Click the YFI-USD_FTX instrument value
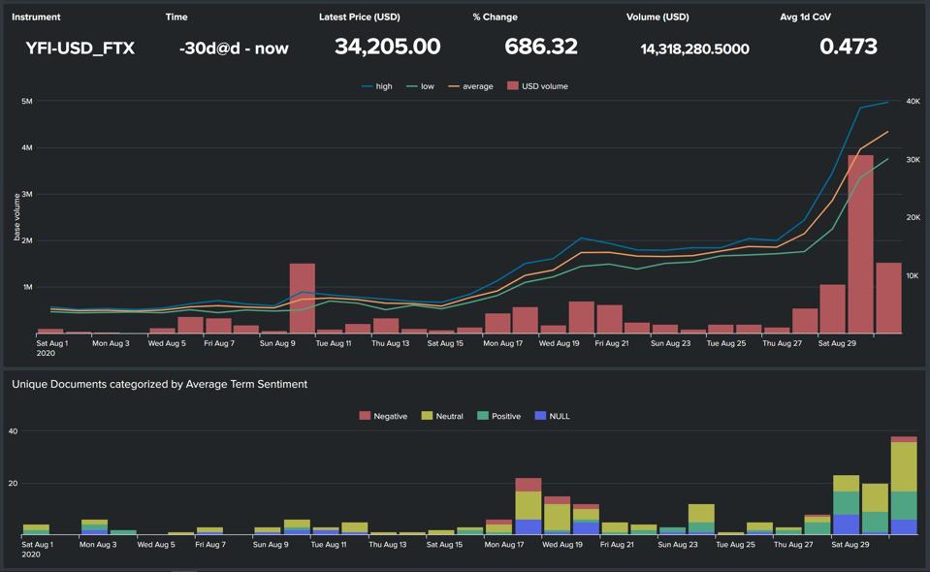930x572 pixels. click(x=80, y=48)
